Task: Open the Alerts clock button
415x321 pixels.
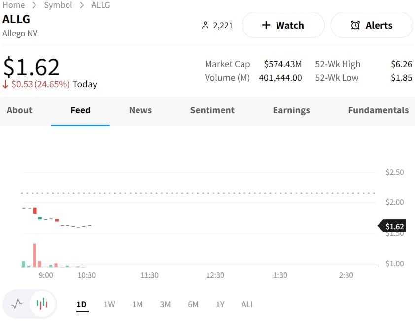Action: (x=372, y=25)
